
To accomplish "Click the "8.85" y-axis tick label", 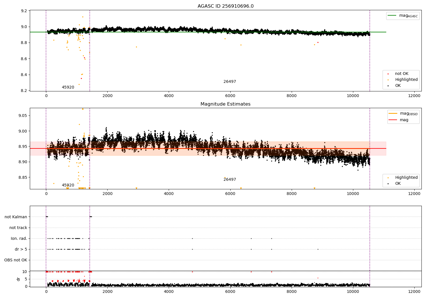I will tap(23, 177).
